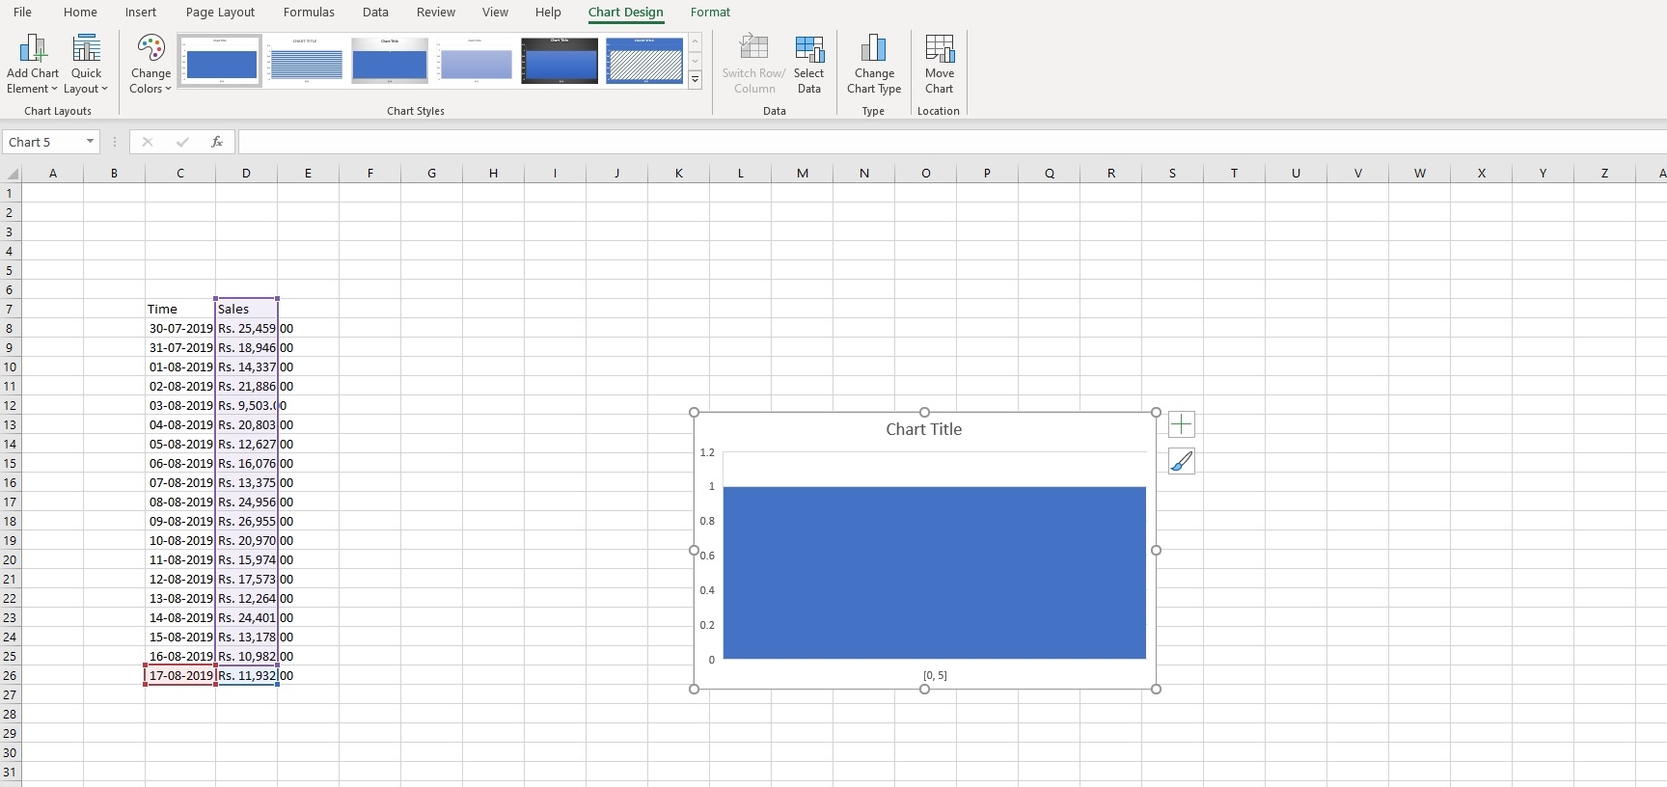Select row 7 header

pyautogui.click(x=10, y=309)
